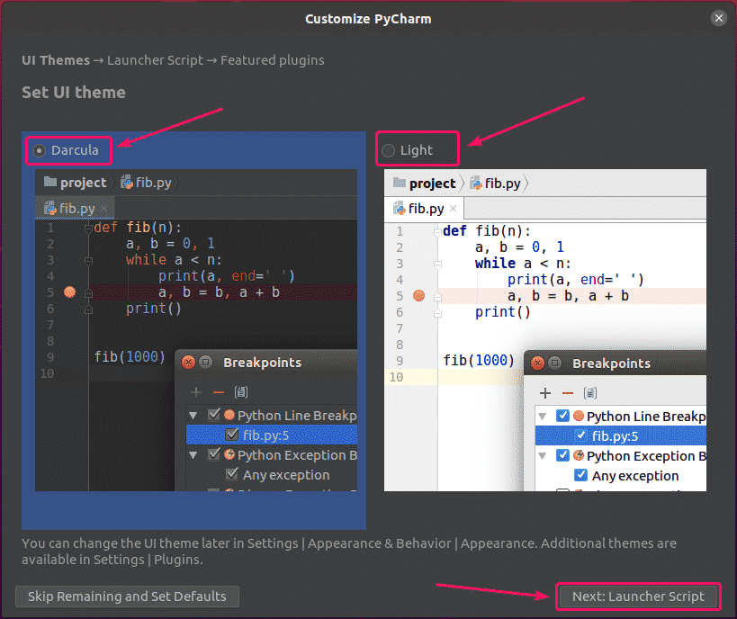Close the fib.py tab in Darcula preview
Image resolution: width=737 pixels, height=619 pixels.
pyautogui.click(x=103, y=208)
